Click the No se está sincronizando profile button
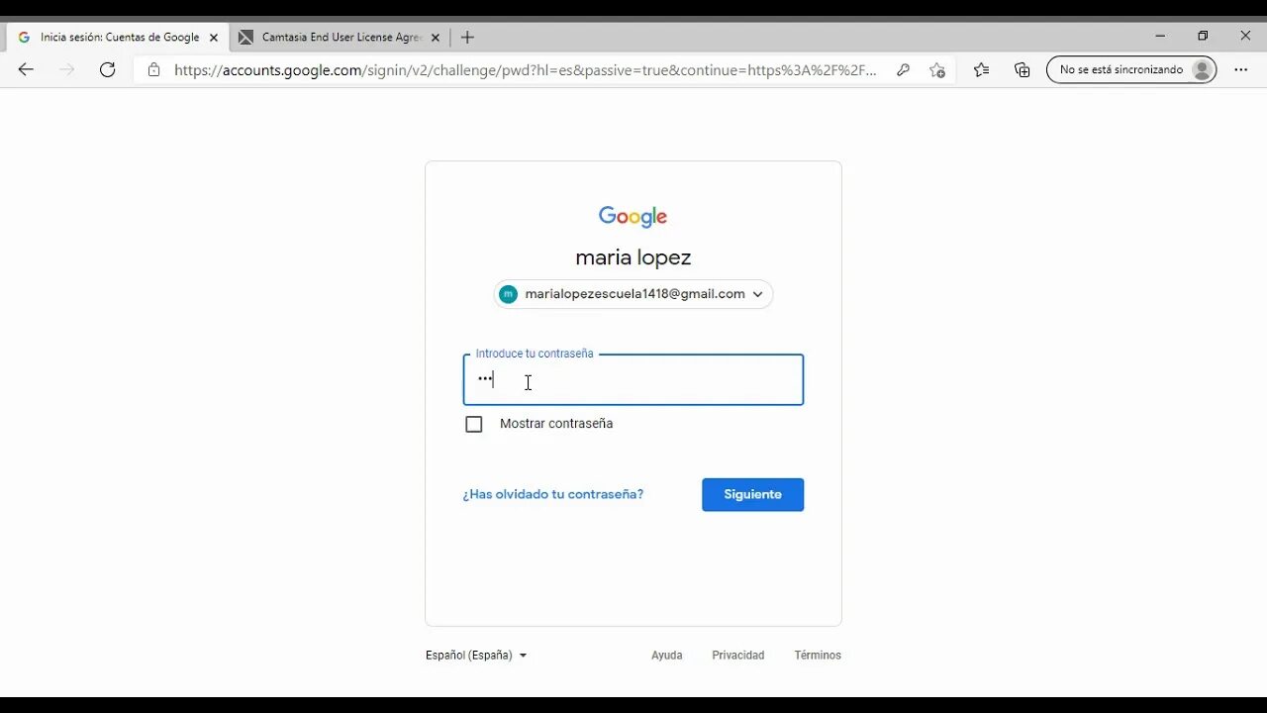1267x713 pixels. [1131, 69]
